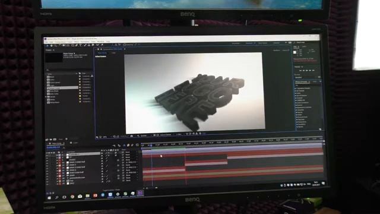The image size is (380, 214).
Task: Expand the Noise & Grain category
Action: tap(296, 117)
